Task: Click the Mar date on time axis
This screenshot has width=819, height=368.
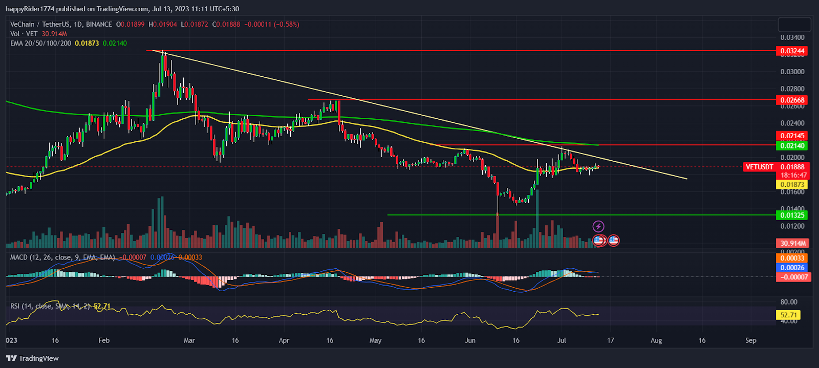Action: 189,340
